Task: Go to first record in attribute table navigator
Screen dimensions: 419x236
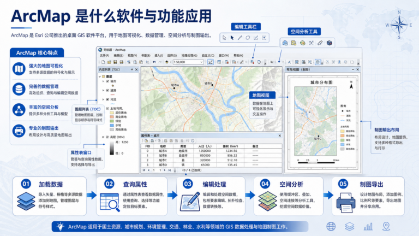Action: pyautogui.click(x=144, y=170)
